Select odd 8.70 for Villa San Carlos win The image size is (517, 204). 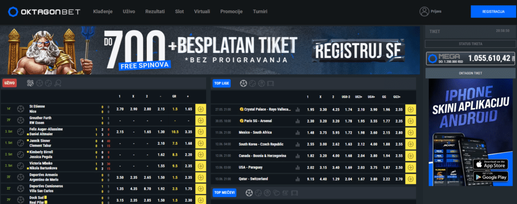147,188
